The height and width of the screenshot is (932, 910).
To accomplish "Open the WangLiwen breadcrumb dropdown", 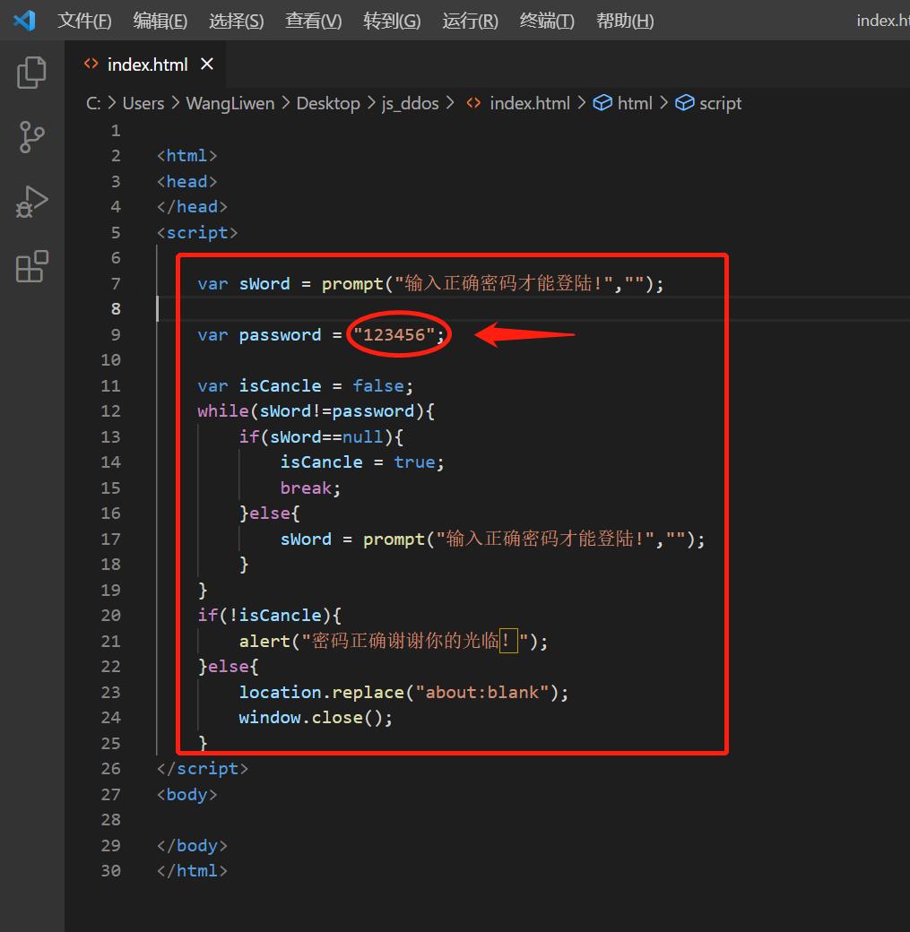I will pos(230,102).
